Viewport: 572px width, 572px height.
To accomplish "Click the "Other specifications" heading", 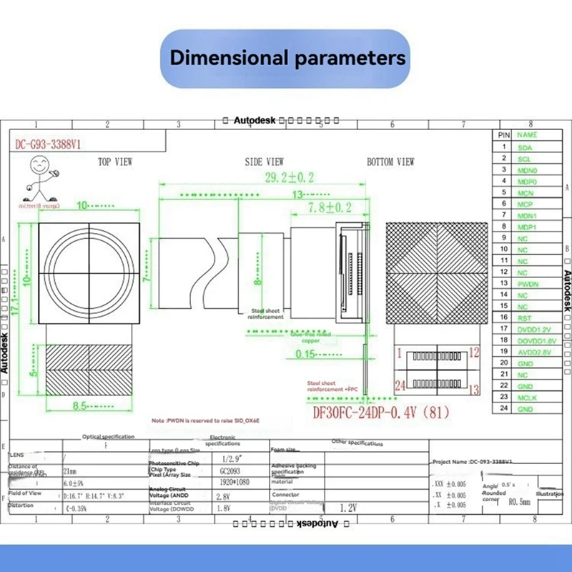I will (357, 443).
